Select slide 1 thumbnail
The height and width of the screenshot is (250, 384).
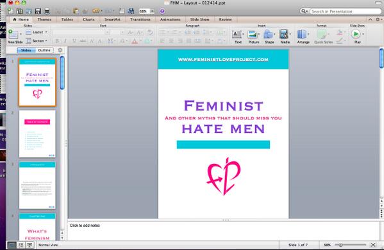pos(37,82)
